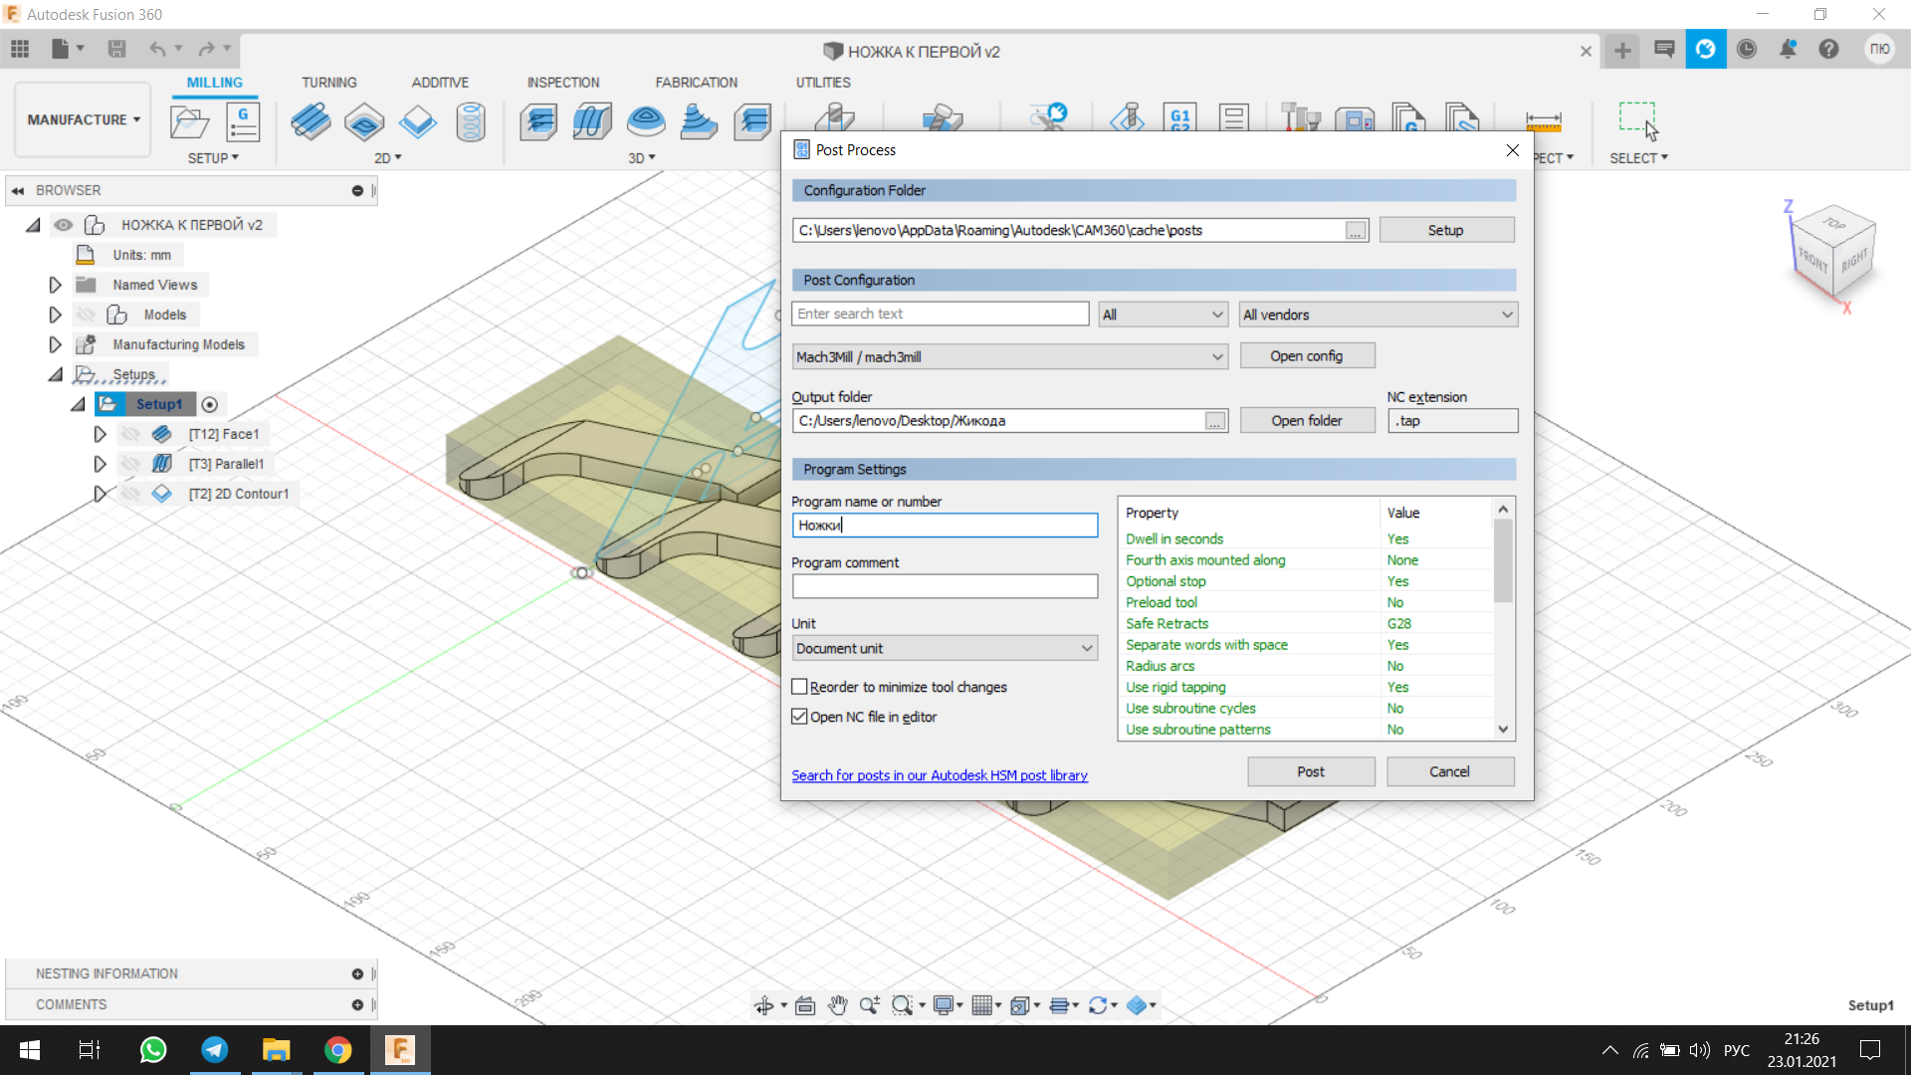Click the Look At icon in navigation bar
The width and height of the screenshot is (1911, 1075).
pyautogui.click(x=805, y=1005)
